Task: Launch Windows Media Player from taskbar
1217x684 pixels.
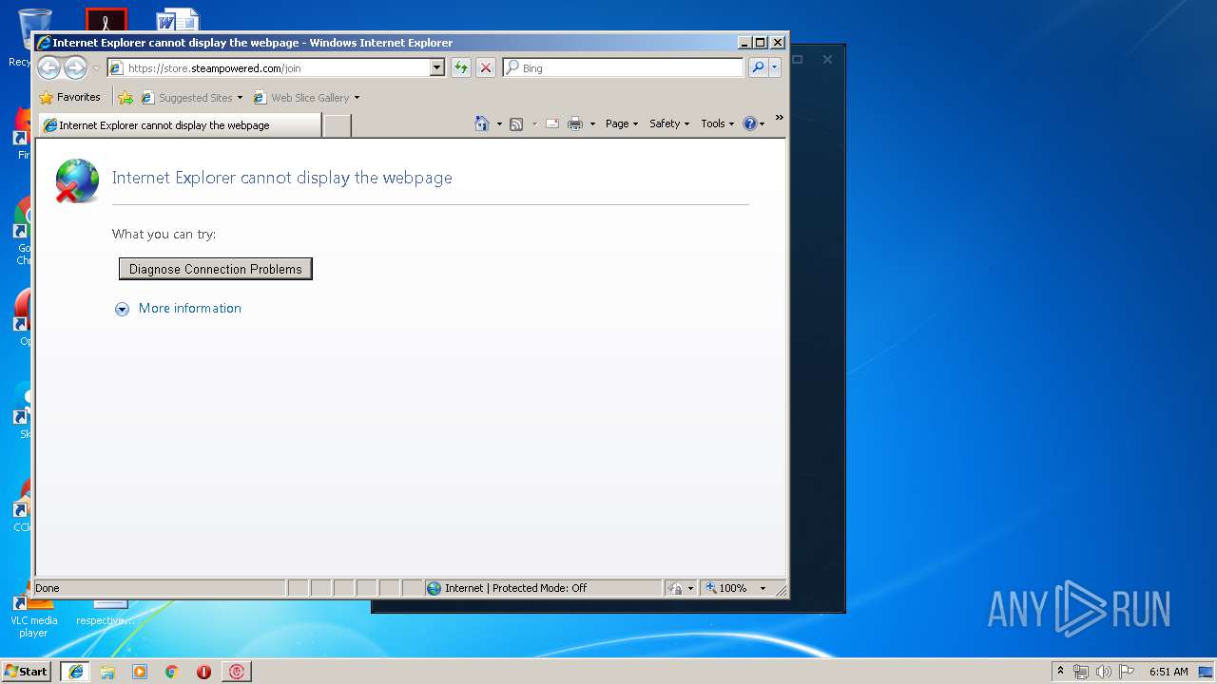Action: click(x=140, y=672)
